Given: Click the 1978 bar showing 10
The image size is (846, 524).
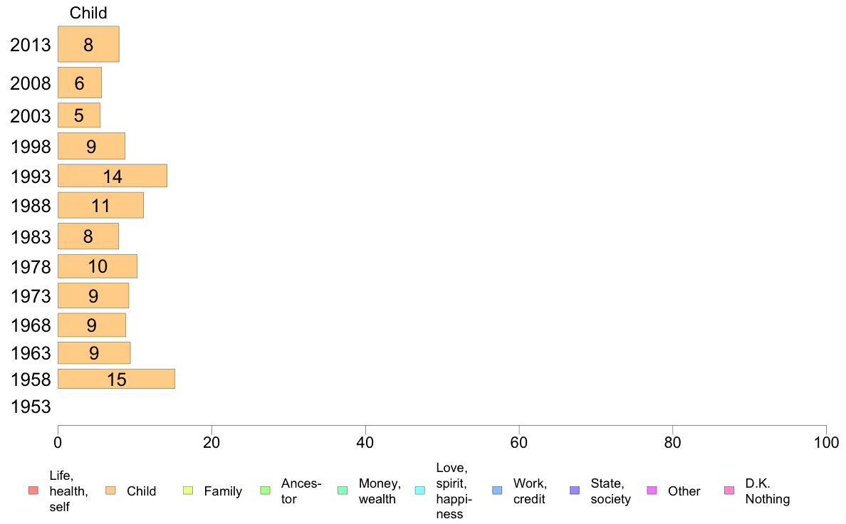Looking at the screenshot, I should tap(98, 266).
